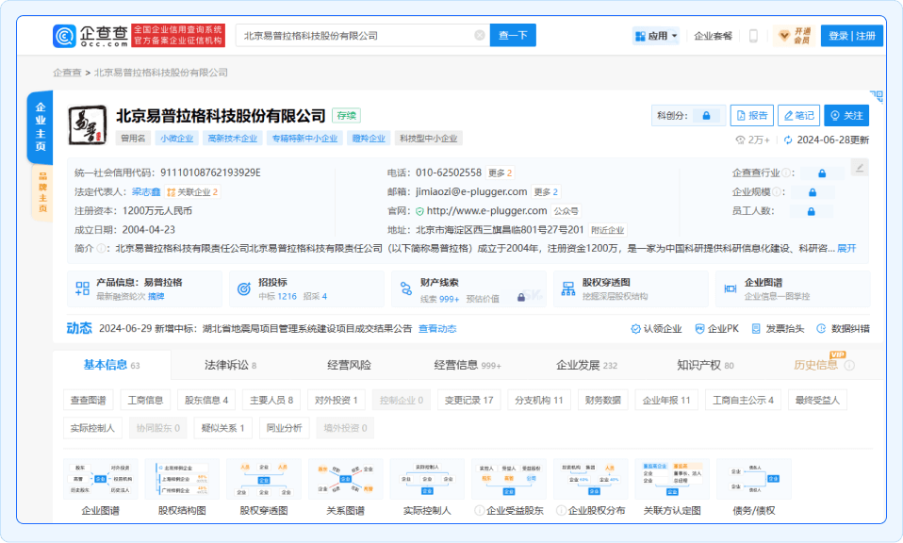Screen dimensions: 903x543
Task: Click 认领企业 action
Action: coord(656,328)
